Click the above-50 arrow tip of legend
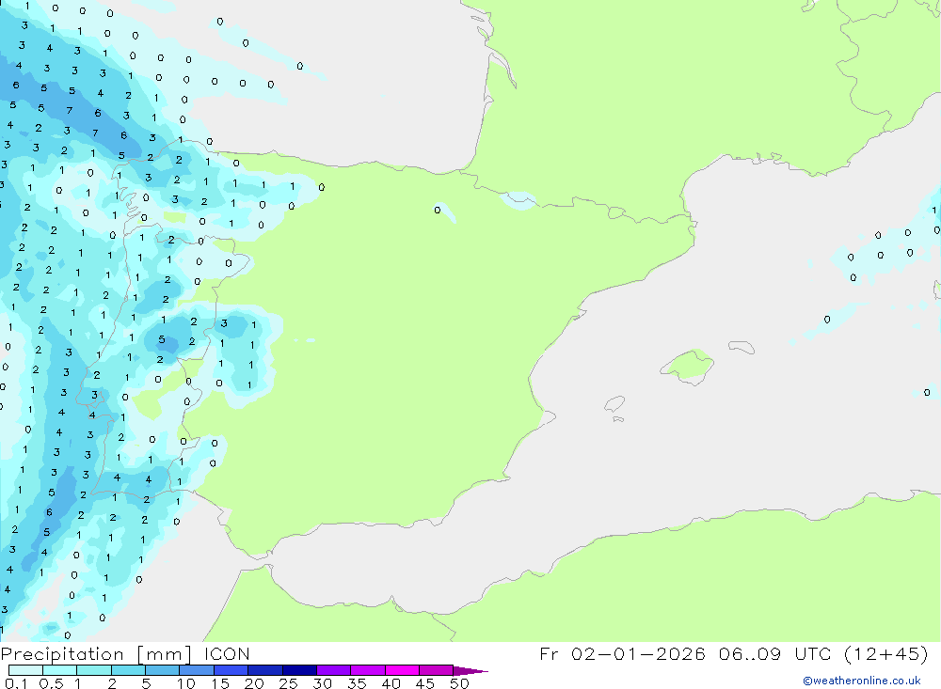The width and height of the screenshot is (941, 689). coord(470,671)
